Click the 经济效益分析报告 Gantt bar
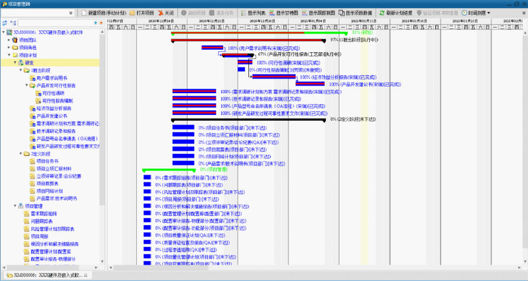 click(x=274, y=77)
